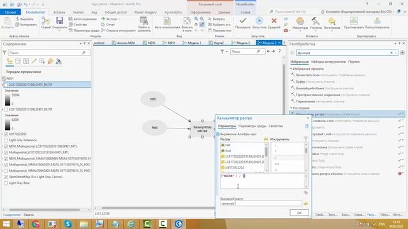The image size is (408, 229).
Task: Switch to Параметры среды tab in calculator dialog
Action: click(x=252, y=126)
